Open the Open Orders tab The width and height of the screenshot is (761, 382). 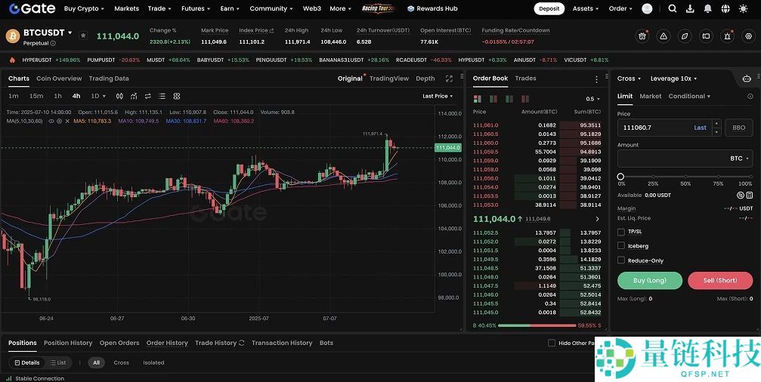pos(119,343)
